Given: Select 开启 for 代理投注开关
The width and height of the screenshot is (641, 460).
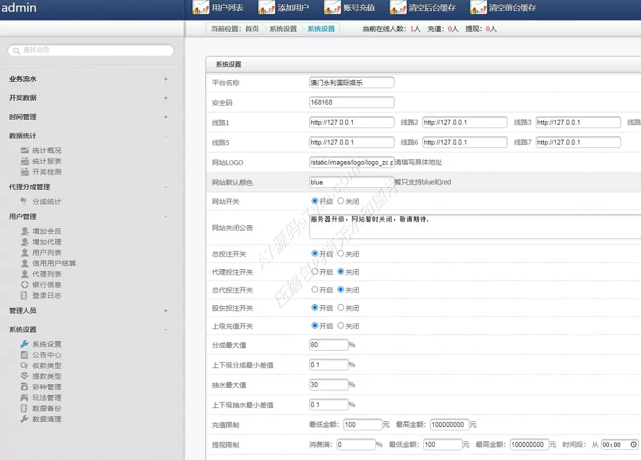Looking at the screenshot, I should (315, 272).
